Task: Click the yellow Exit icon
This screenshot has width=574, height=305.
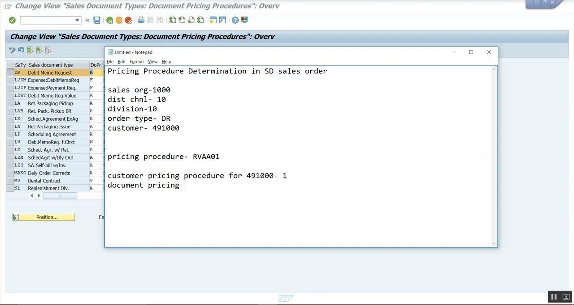Action: pyautogui.click(x=119, y=20)
